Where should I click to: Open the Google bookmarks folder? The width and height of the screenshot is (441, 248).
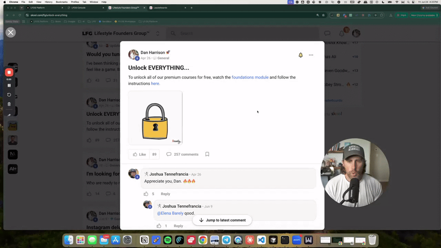(69, 22)
